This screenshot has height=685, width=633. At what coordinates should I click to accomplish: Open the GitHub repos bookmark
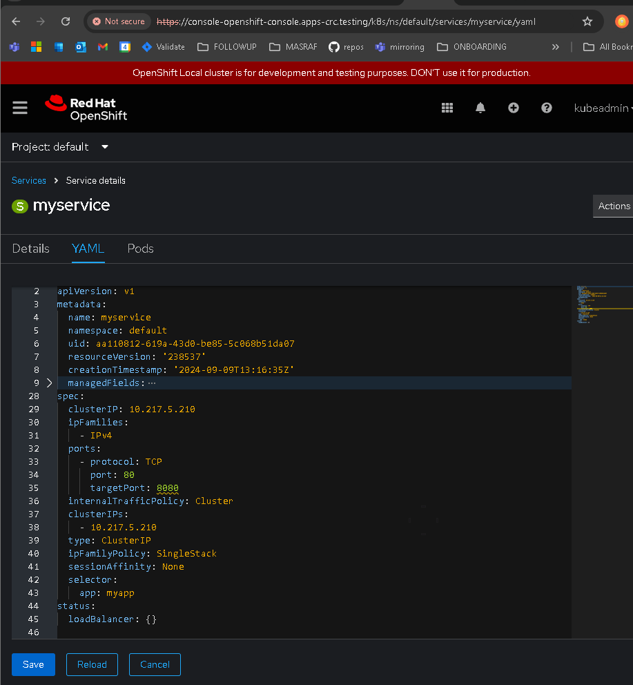coord(346,47)
